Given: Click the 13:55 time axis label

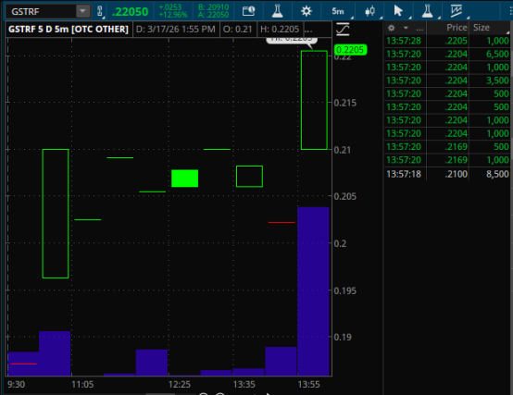Looking at the screenshot, I should coord(308,385).
